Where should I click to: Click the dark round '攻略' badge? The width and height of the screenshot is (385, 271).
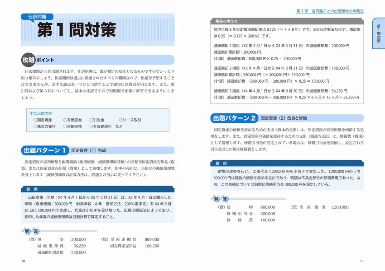click(29, 60)
